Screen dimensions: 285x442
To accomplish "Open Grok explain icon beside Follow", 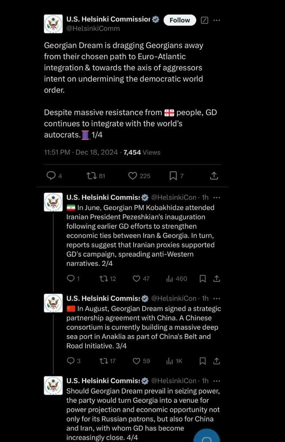I will [x=205, y=20].
